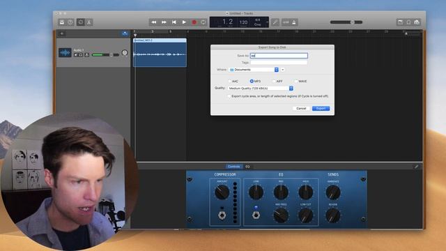
Task: Select the audio region in the timeline
Action: coord(160,53)
